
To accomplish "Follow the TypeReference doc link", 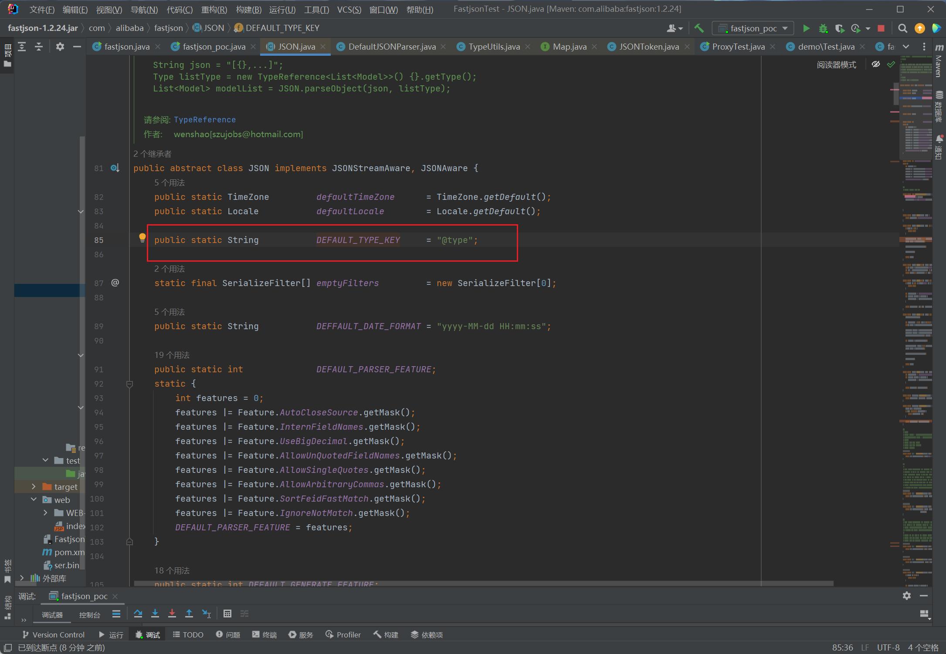I will click(x=204, y=119).
